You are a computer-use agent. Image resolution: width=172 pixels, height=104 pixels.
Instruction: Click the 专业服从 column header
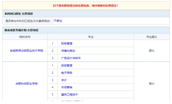click(x=152, y=37)
